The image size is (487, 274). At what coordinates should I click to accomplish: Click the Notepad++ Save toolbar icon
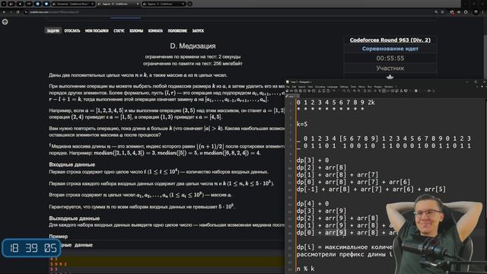click(296, 91)
